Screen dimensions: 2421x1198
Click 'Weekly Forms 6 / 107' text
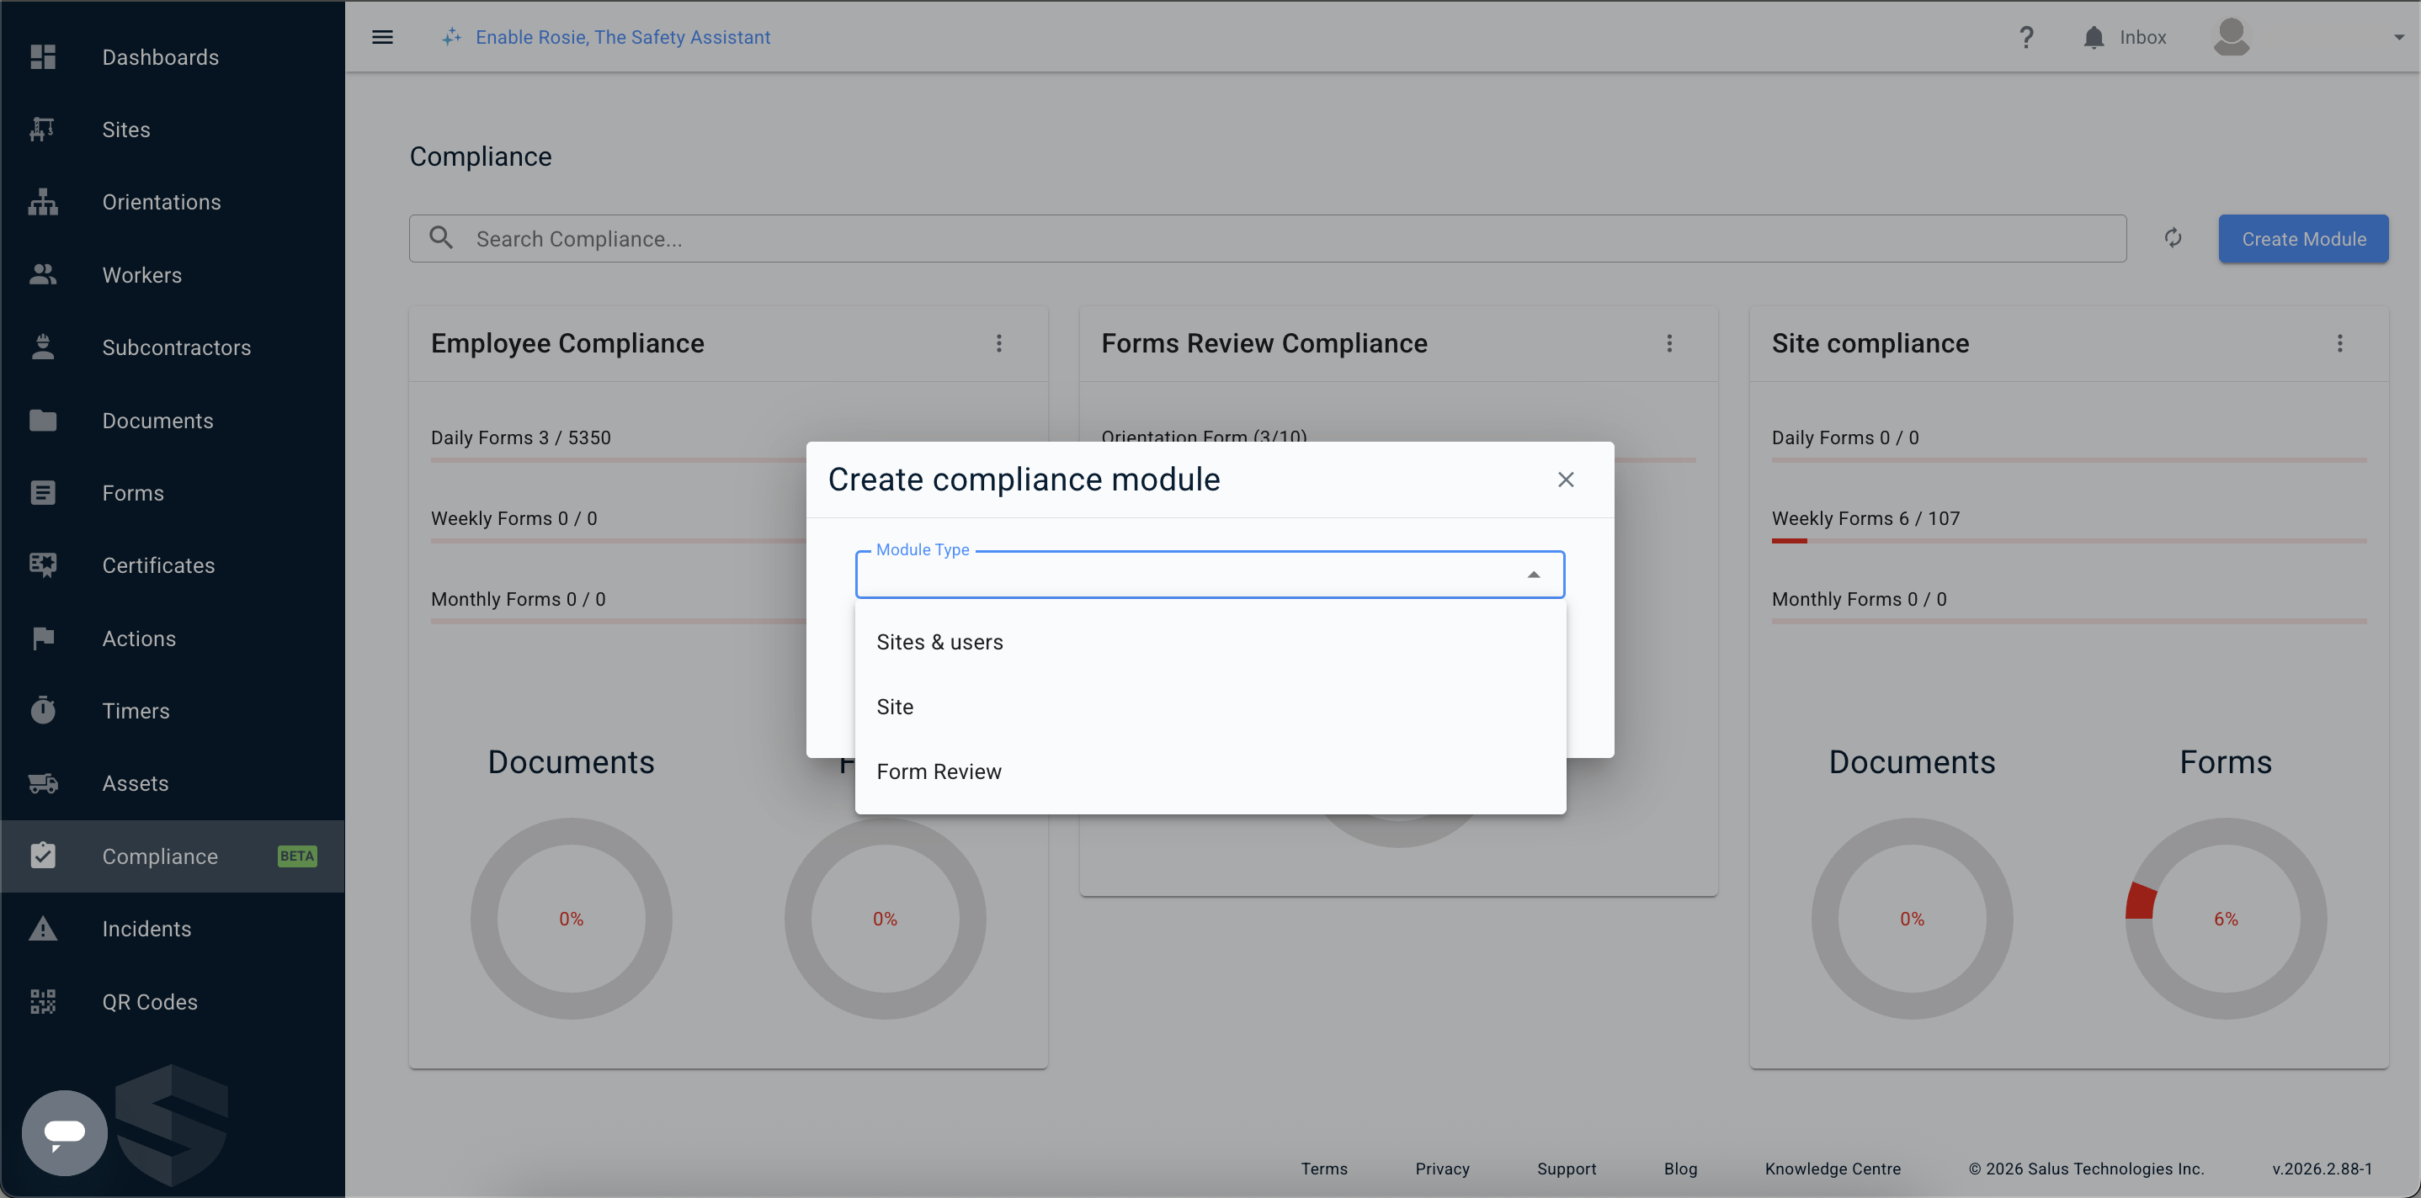[x=1865, y=517]
